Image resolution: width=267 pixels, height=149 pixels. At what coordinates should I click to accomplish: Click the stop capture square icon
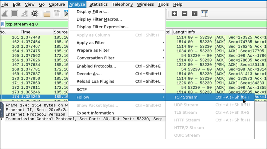(14, 14)
